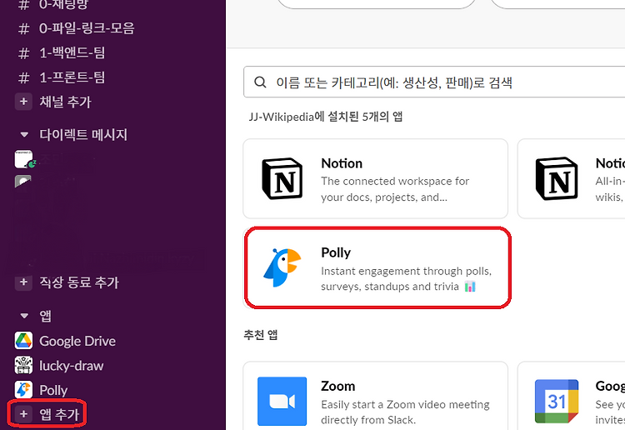Click the 앱 추가 label
Viewport: 625px width, 430px height.
[59, 414]
